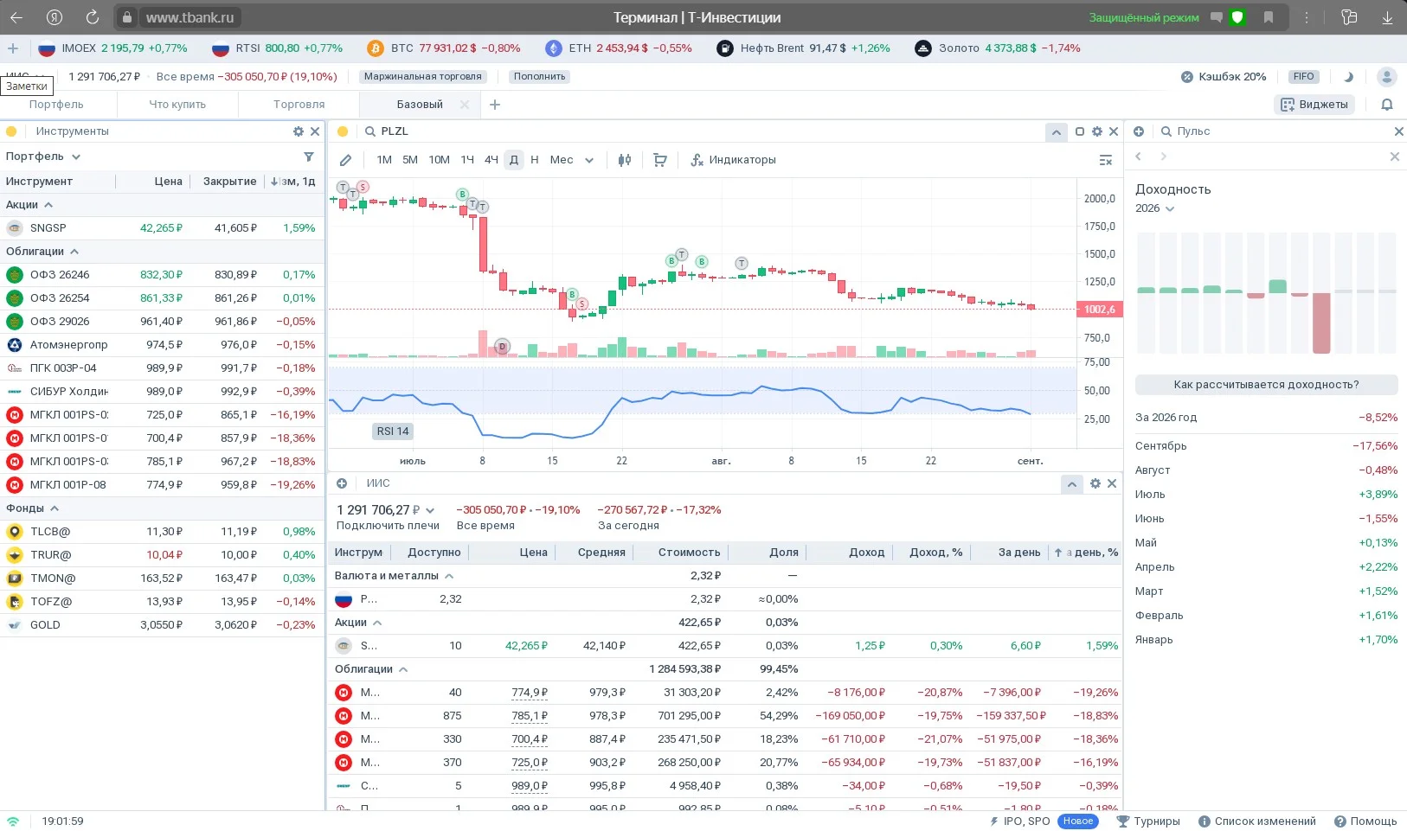The height and width of the screenshot is (831, 1407).
Task: Switch chart timeframe to 5М
Action: [410, 160]
